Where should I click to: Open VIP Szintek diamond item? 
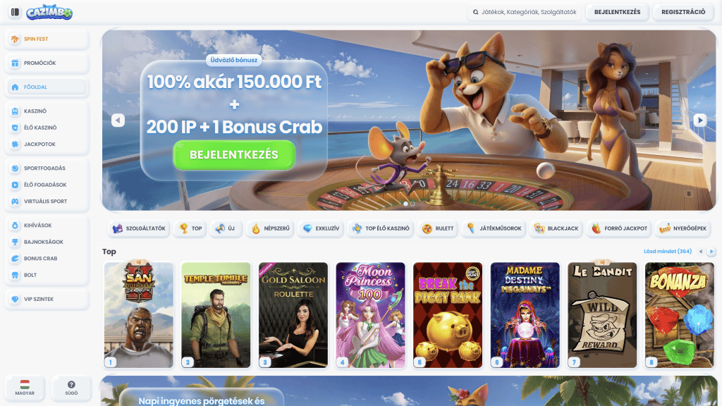[47, 299]
